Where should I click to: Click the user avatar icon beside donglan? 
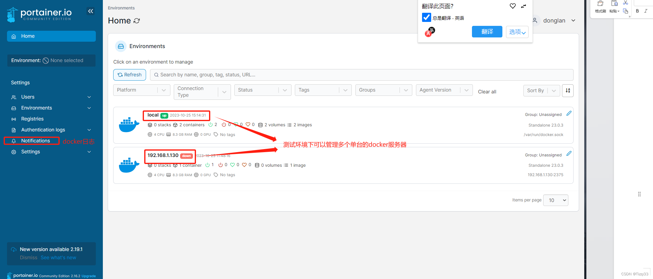[x=535, y=21]
